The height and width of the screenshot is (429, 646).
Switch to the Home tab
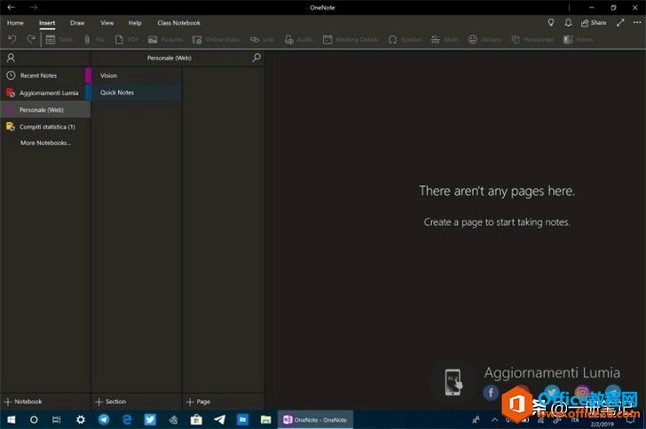[15, 23]
